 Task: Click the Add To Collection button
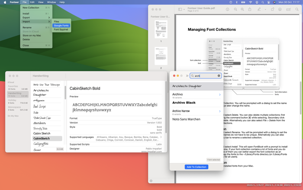click(x=197, y=167)
